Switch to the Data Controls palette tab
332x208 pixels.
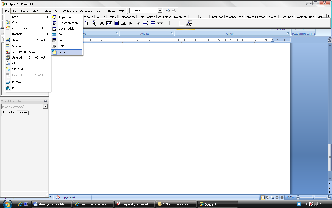tap(147, 17)
